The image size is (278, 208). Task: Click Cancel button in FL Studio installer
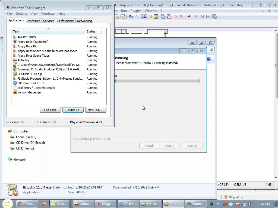pos(193,146)
